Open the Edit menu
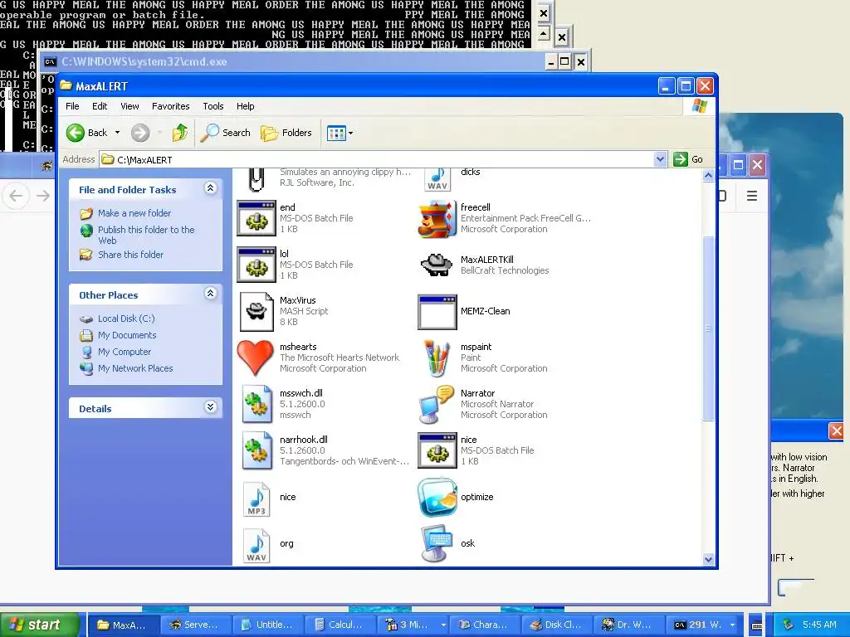 (100, 106)
